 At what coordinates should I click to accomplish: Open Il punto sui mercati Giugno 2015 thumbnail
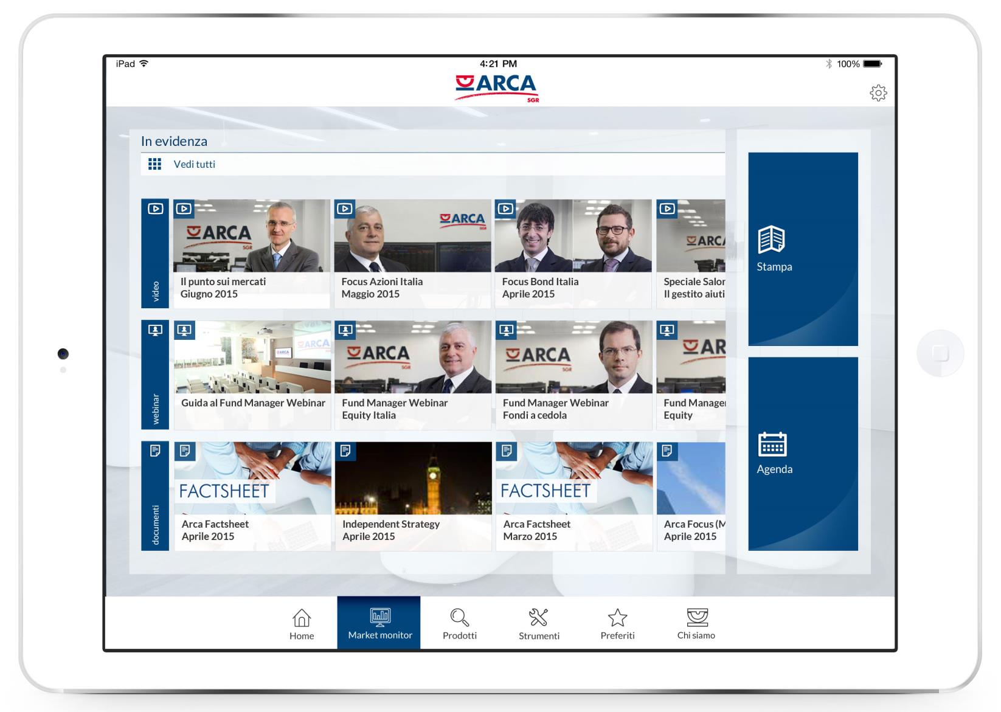click(252, 236)
